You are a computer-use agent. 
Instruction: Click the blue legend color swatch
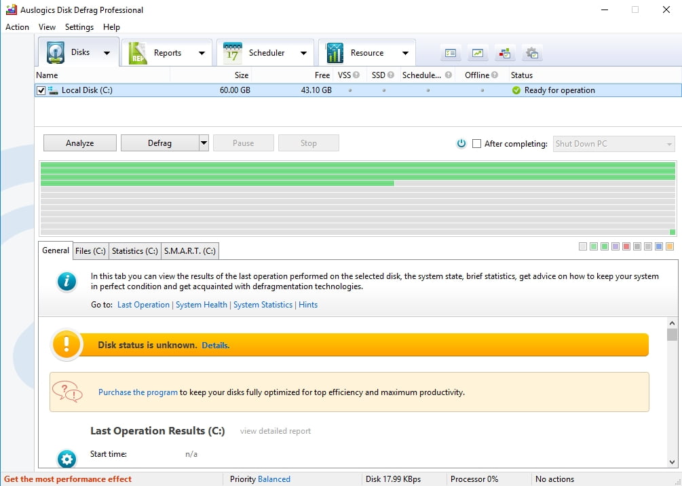tap(659, 246)
